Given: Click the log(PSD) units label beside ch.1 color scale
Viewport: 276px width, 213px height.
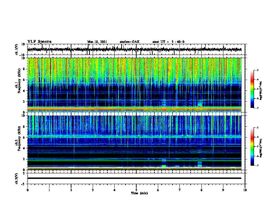Looking at the screenshot, I should pos(261,90).
